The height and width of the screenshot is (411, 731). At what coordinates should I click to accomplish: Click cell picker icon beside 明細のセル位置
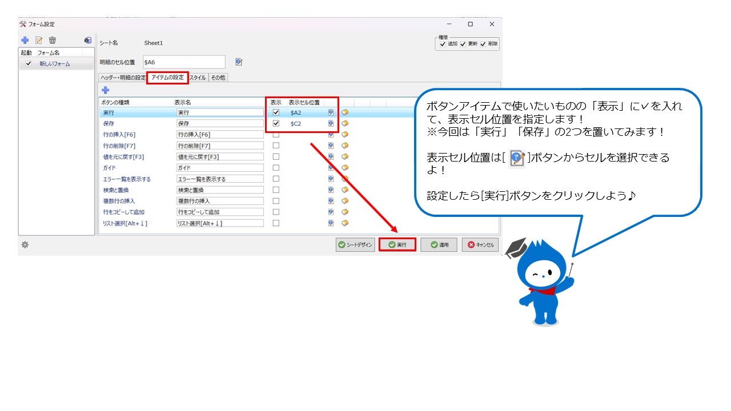[239, 62]
